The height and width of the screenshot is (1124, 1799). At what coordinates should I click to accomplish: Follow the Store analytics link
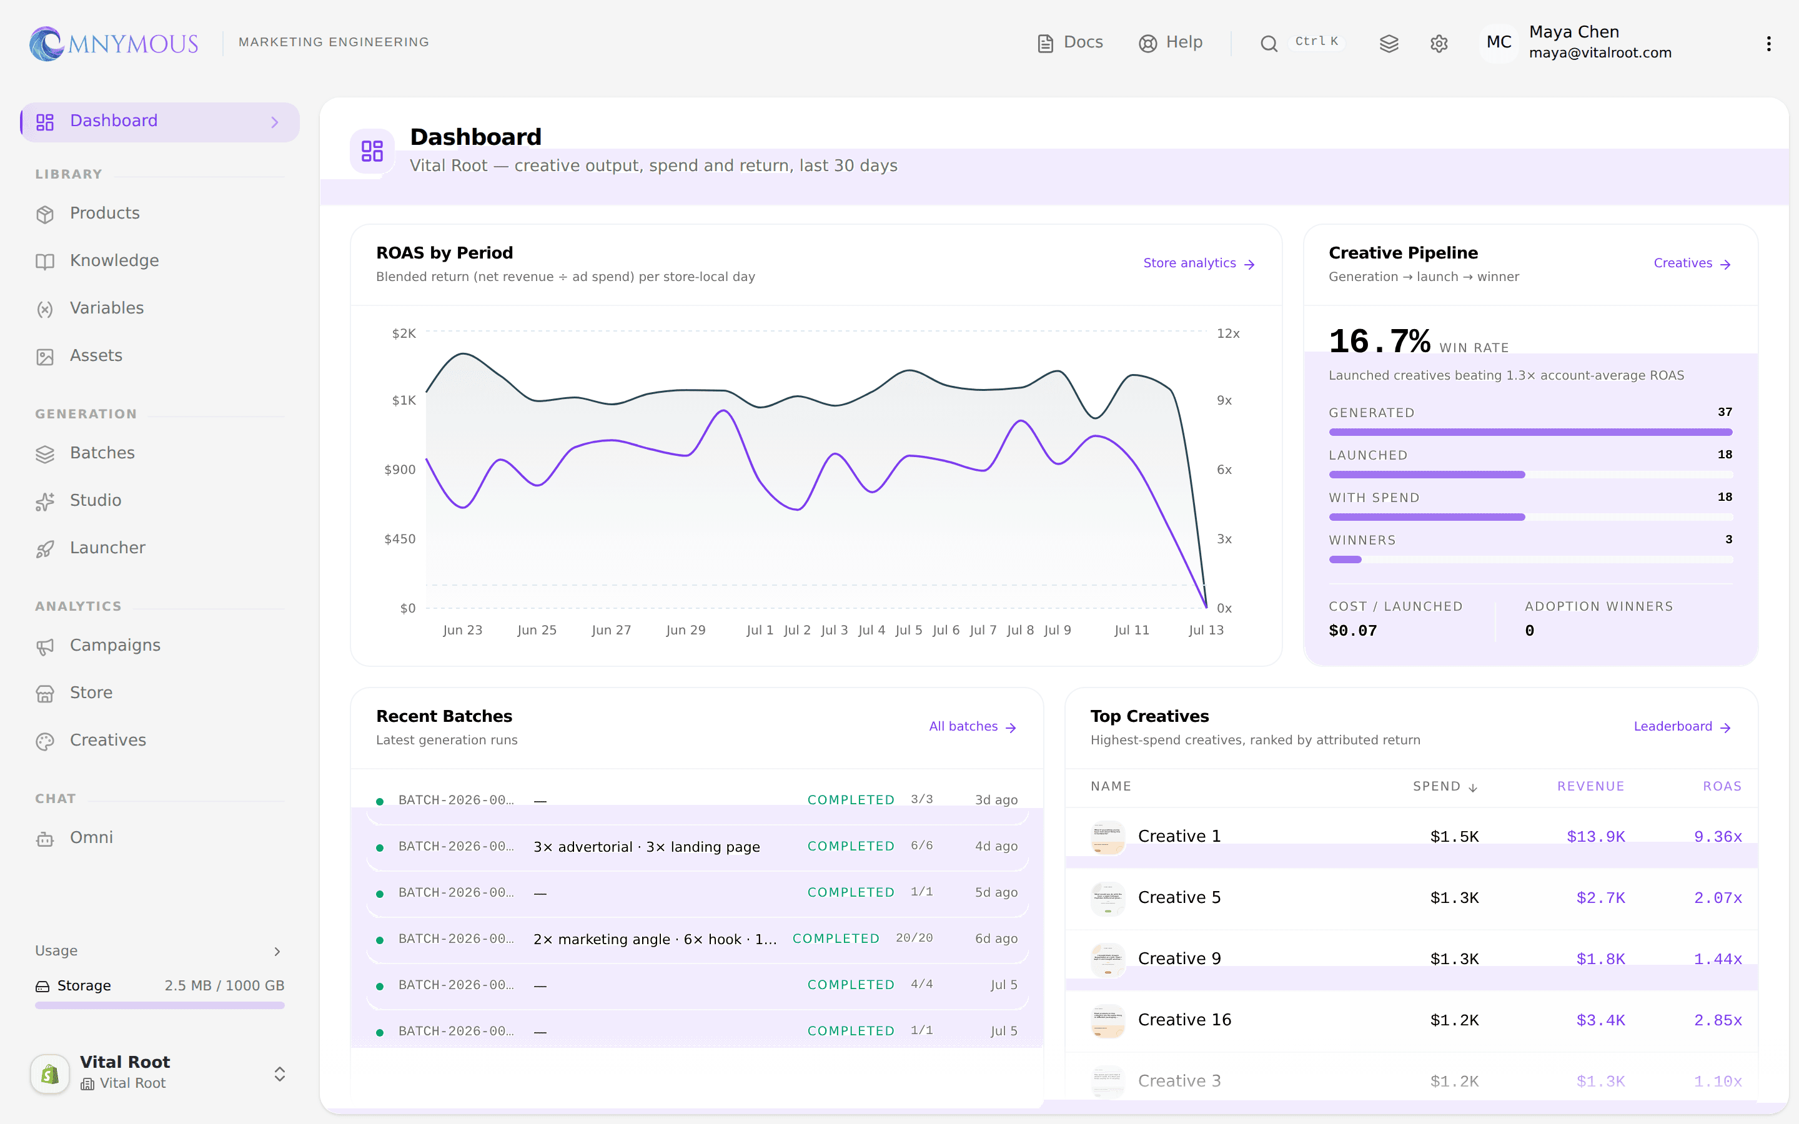pyautogui.click(x=1199, y=263)
